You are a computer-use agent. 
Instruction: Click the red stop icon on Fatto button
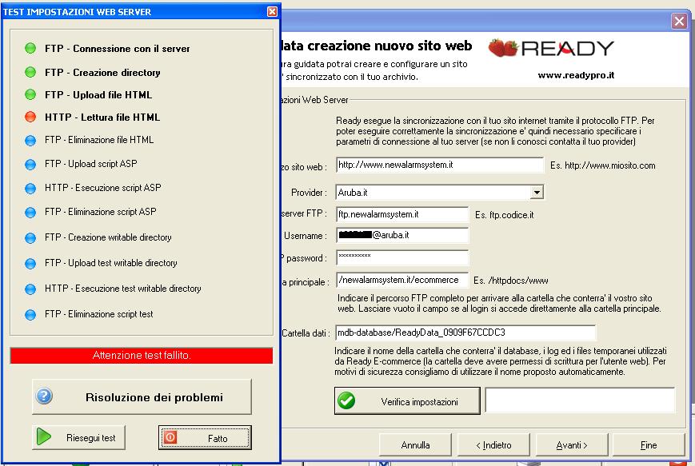[x=170, y=437]
